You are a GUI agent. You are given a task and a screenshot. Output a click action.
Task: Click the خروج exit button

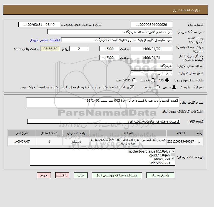44,175
